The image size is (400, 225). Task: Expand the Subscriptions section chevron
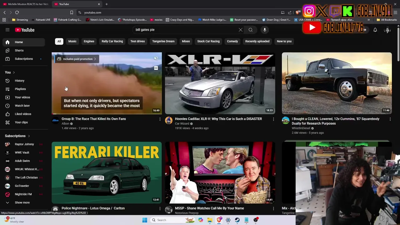(x=29, y=136)
